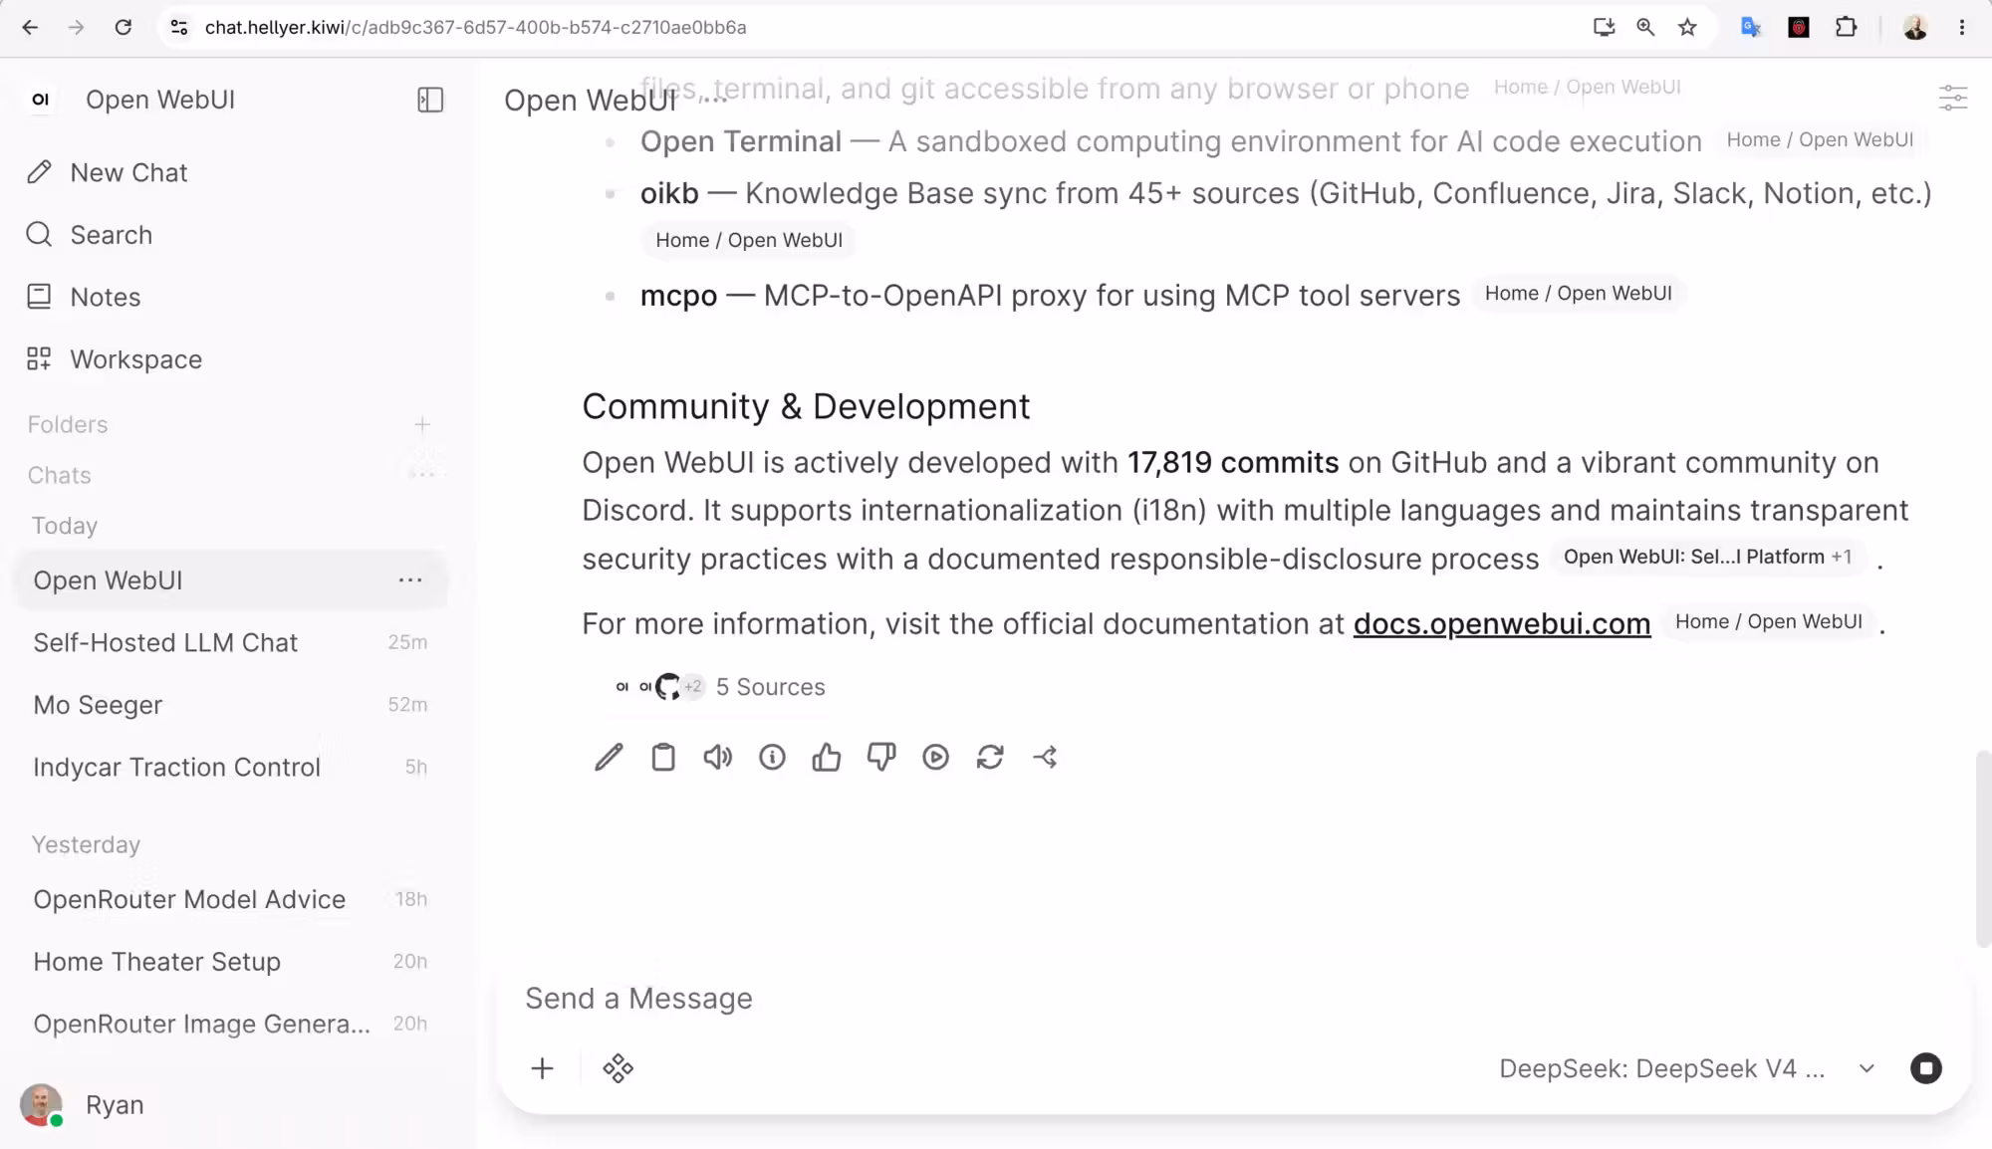Open the browser profile avatar
The width and height of the screenshot is (1992, 1149).
click(x=1914, y=28)
